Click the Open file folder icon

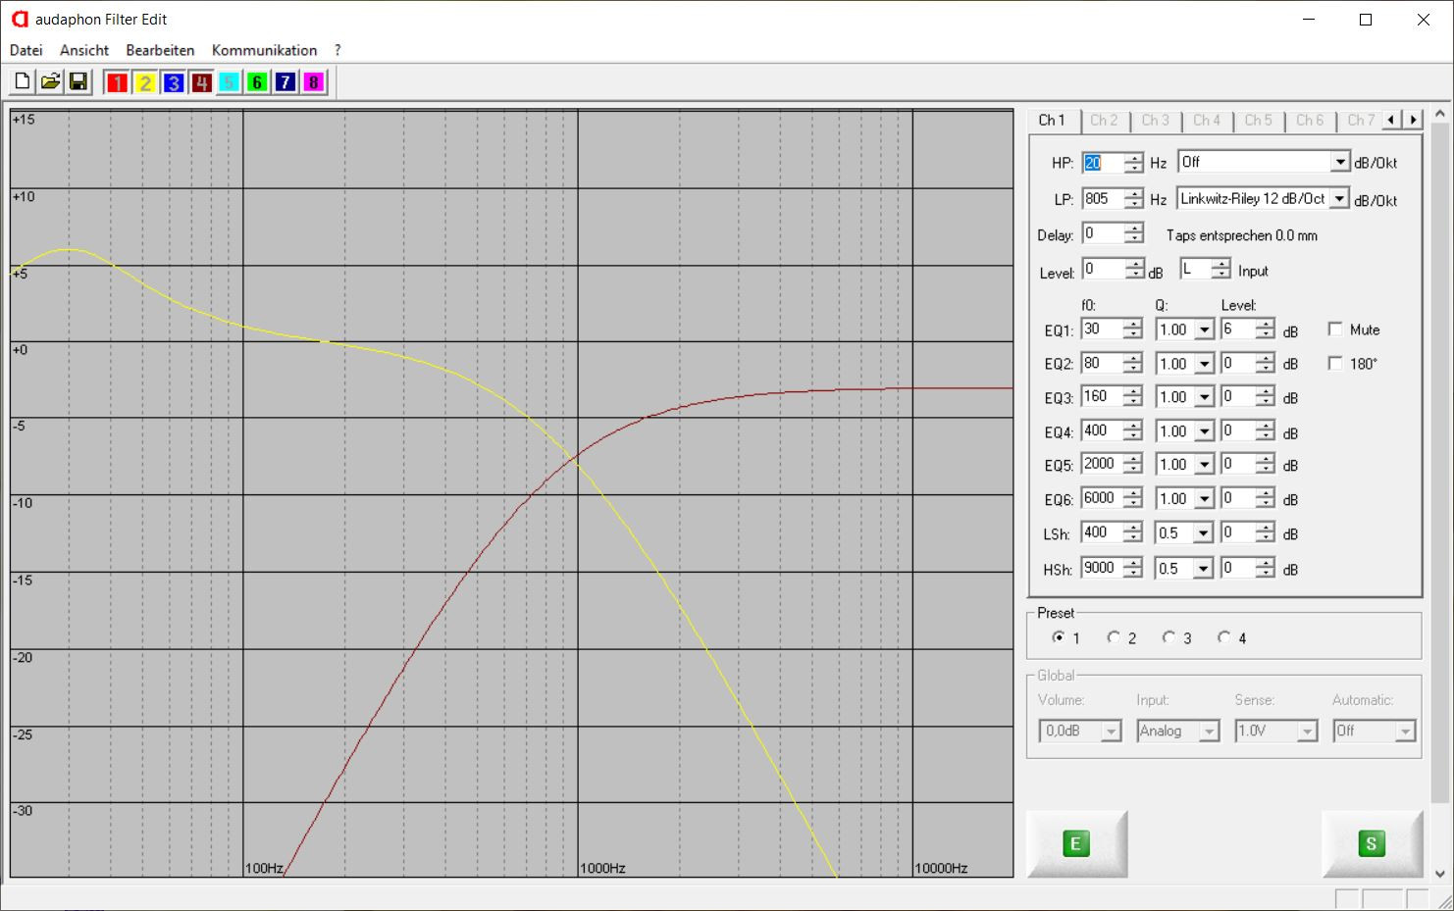click(50, 82)
